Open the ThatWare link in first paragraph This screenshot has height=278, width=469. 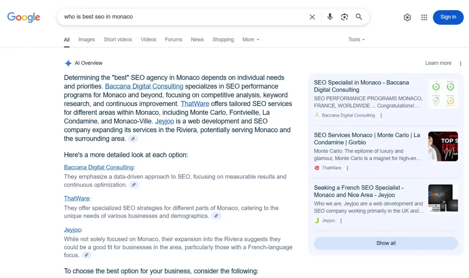point(195,104)
